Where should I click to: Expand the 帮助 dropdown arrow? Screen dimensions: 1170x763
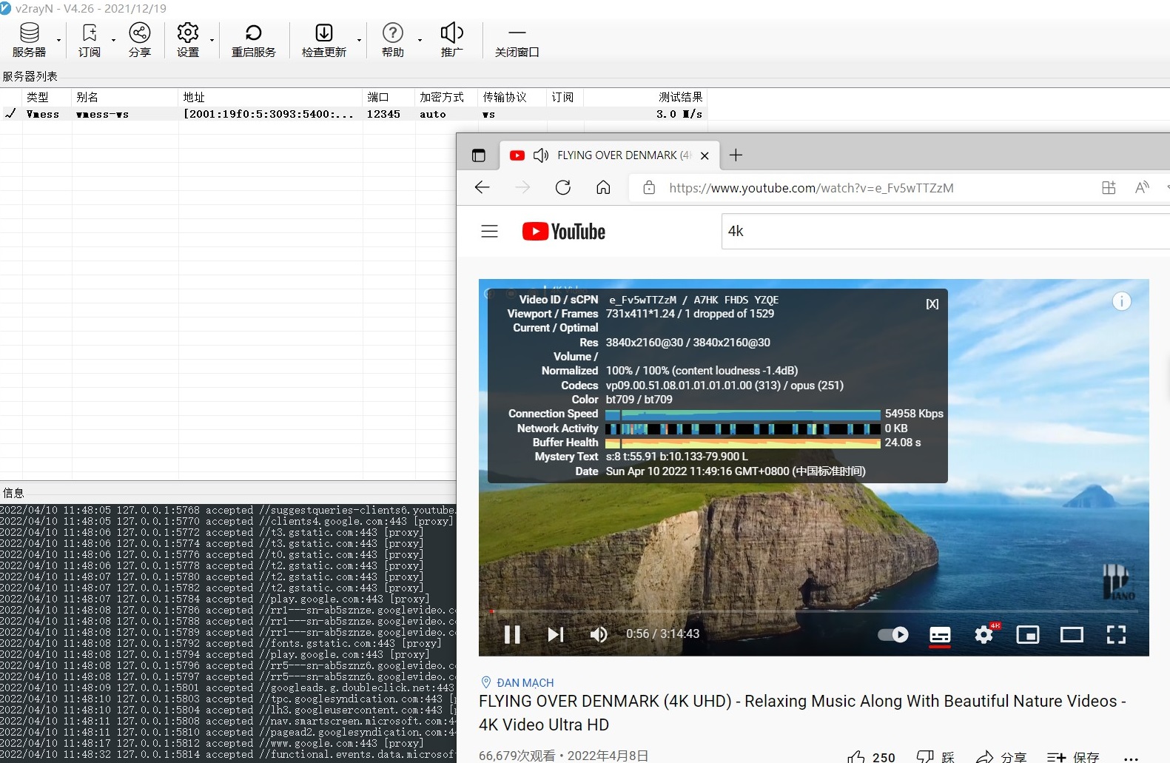point(419,40)
